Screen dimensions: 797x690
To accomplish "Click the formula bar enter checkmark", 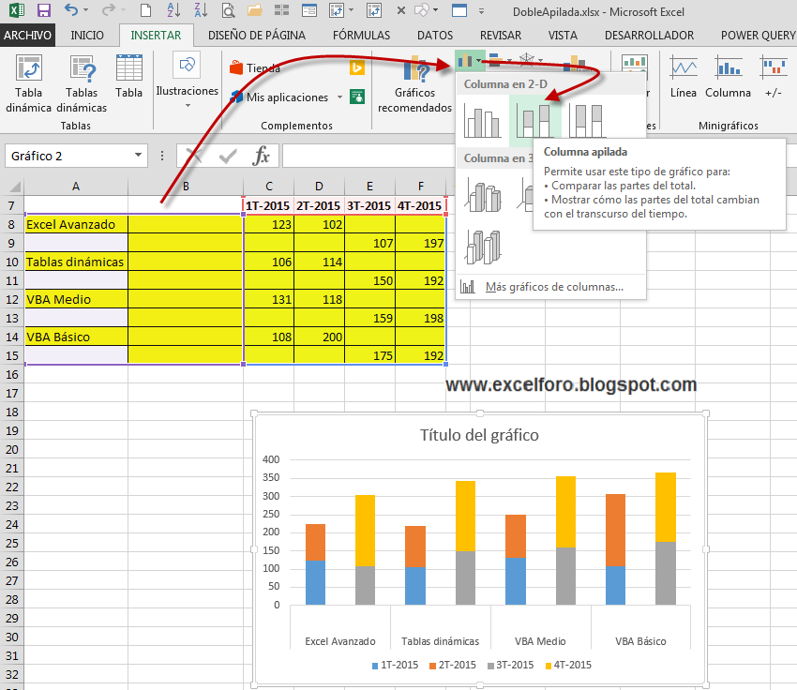I will [228, 156].
